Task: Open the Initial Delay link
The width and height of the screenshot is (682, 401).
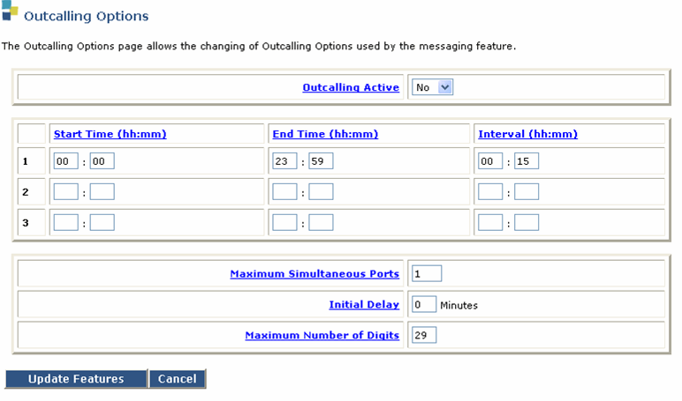Action: click(x=364, y=305)
